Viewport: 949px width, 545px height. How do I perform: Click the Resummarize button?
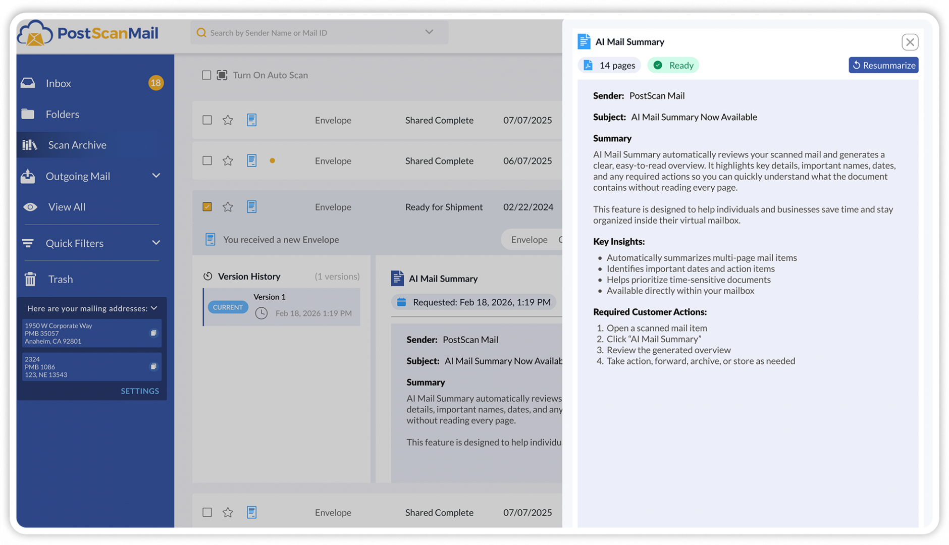tap(883, 65)
